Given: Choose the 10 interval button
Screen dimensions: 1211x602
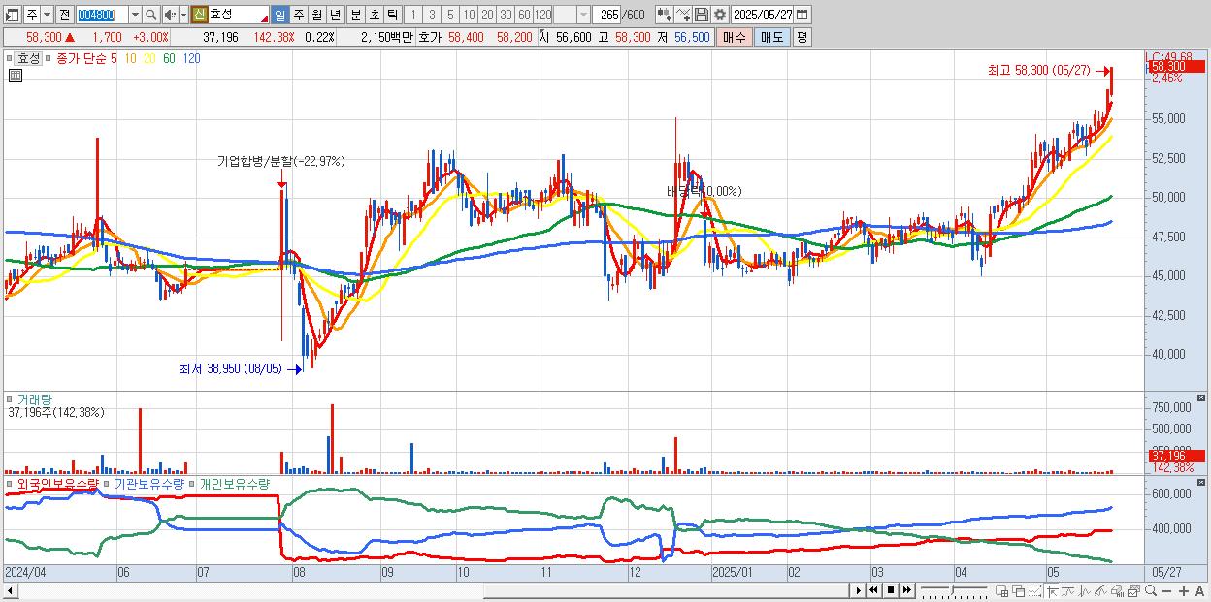Looking at the screenshot, I should click(469, 15).
